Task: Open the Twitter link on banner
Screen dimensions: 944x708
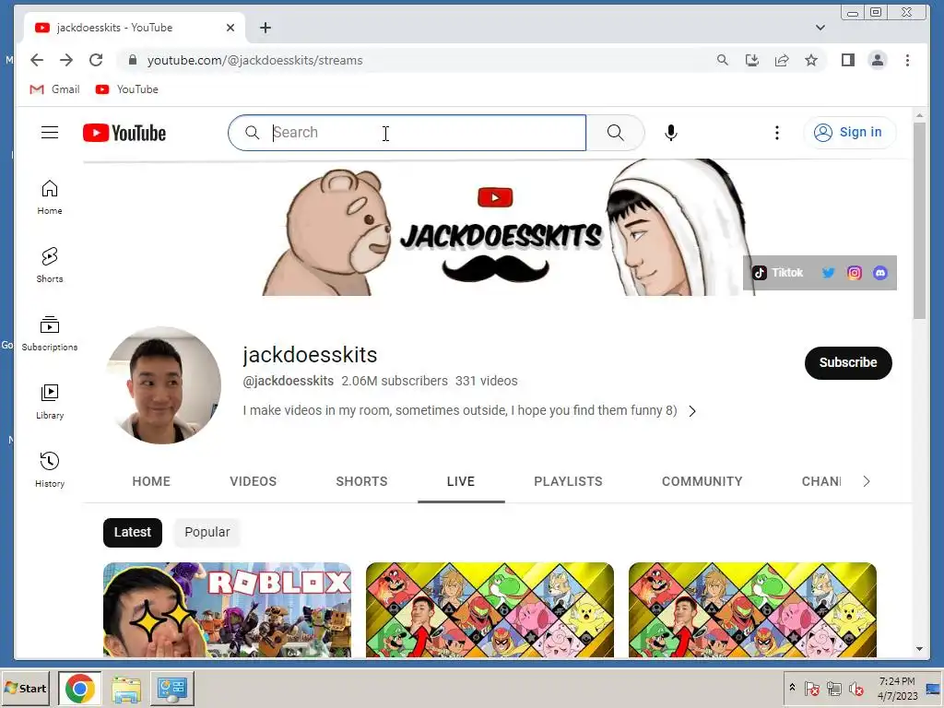Action: [829, 273]
